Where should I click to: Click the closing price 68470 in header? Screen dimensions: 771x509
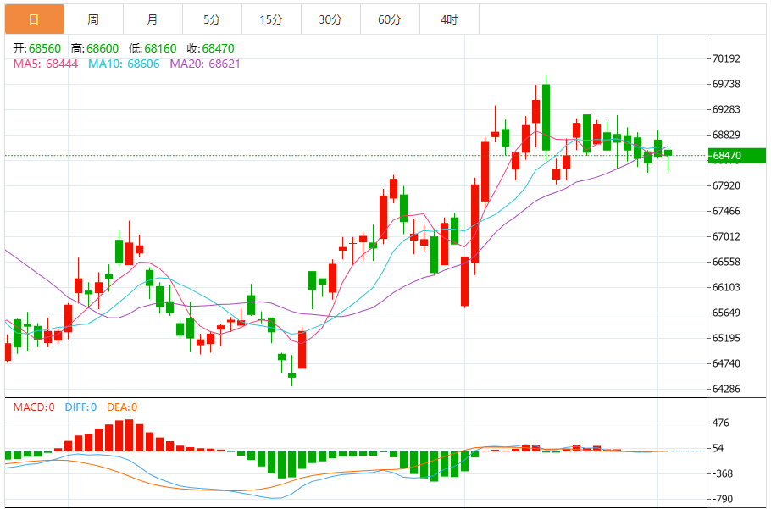click(x=219, y=48)
